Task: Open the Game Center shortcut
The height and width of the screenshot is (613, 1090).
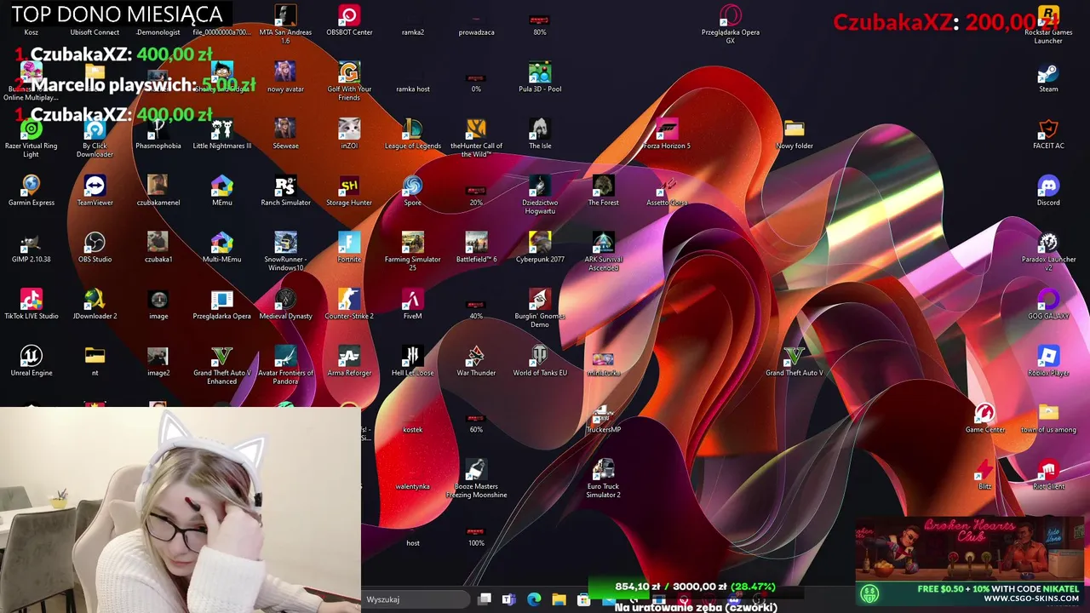Action: [x=985, y=414]
